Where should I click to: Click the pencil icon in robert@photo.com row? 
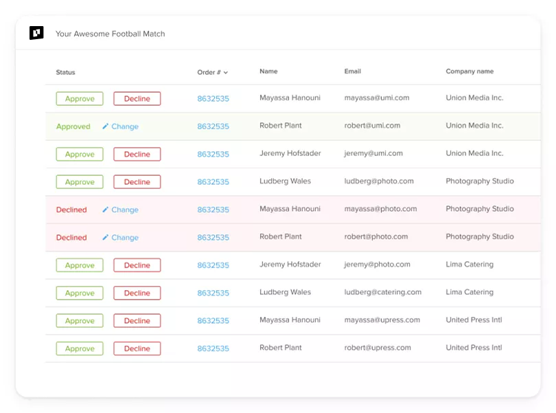pyautogui.click(x=105, y=238)
